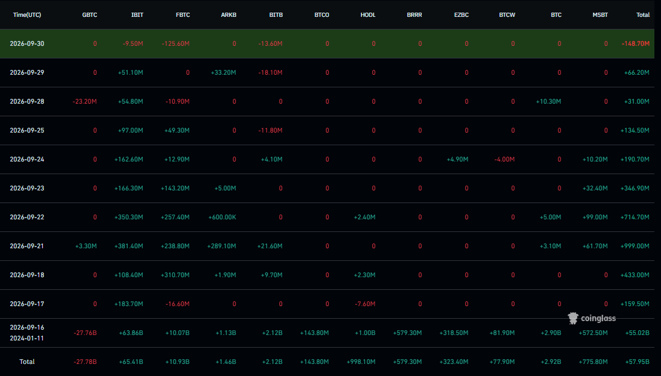Click IBIT cumulative value +63.86B
Image resolution: width=661 pixels, height=376 pixels.
(x=131, y=333)
